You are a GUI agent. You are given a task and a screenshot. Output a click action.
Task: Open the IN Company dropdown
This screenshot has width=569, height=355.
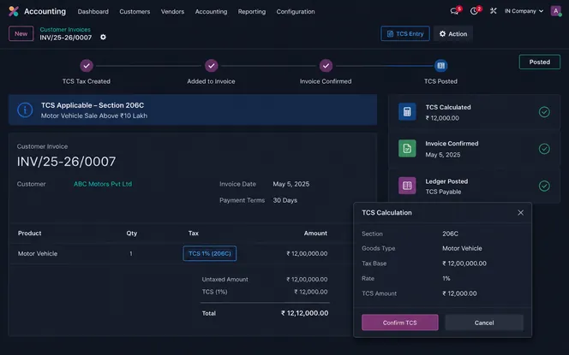point(524,11)
